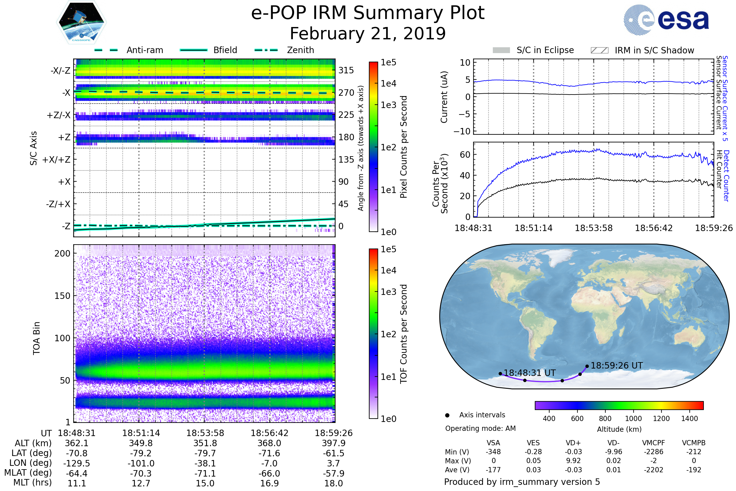Click the 18:56:42 tick on current plot axis
736x491 pixels.
pos(654,228)
